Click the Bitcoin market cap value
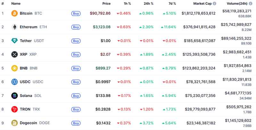Viewport: 256px width, 130px height. pos(198,13)
